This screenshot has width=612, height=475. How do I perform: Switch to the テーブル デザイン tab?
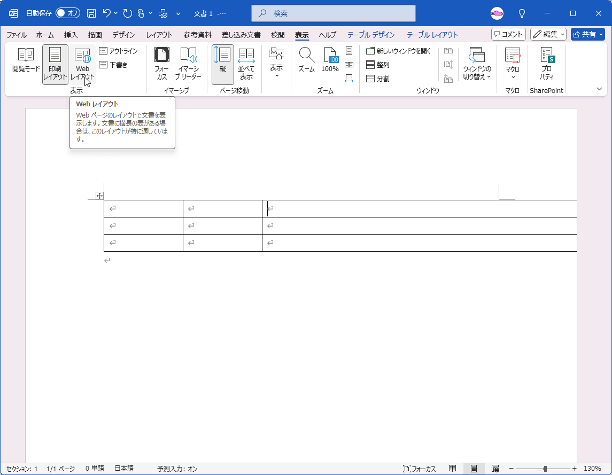[371, 34]
